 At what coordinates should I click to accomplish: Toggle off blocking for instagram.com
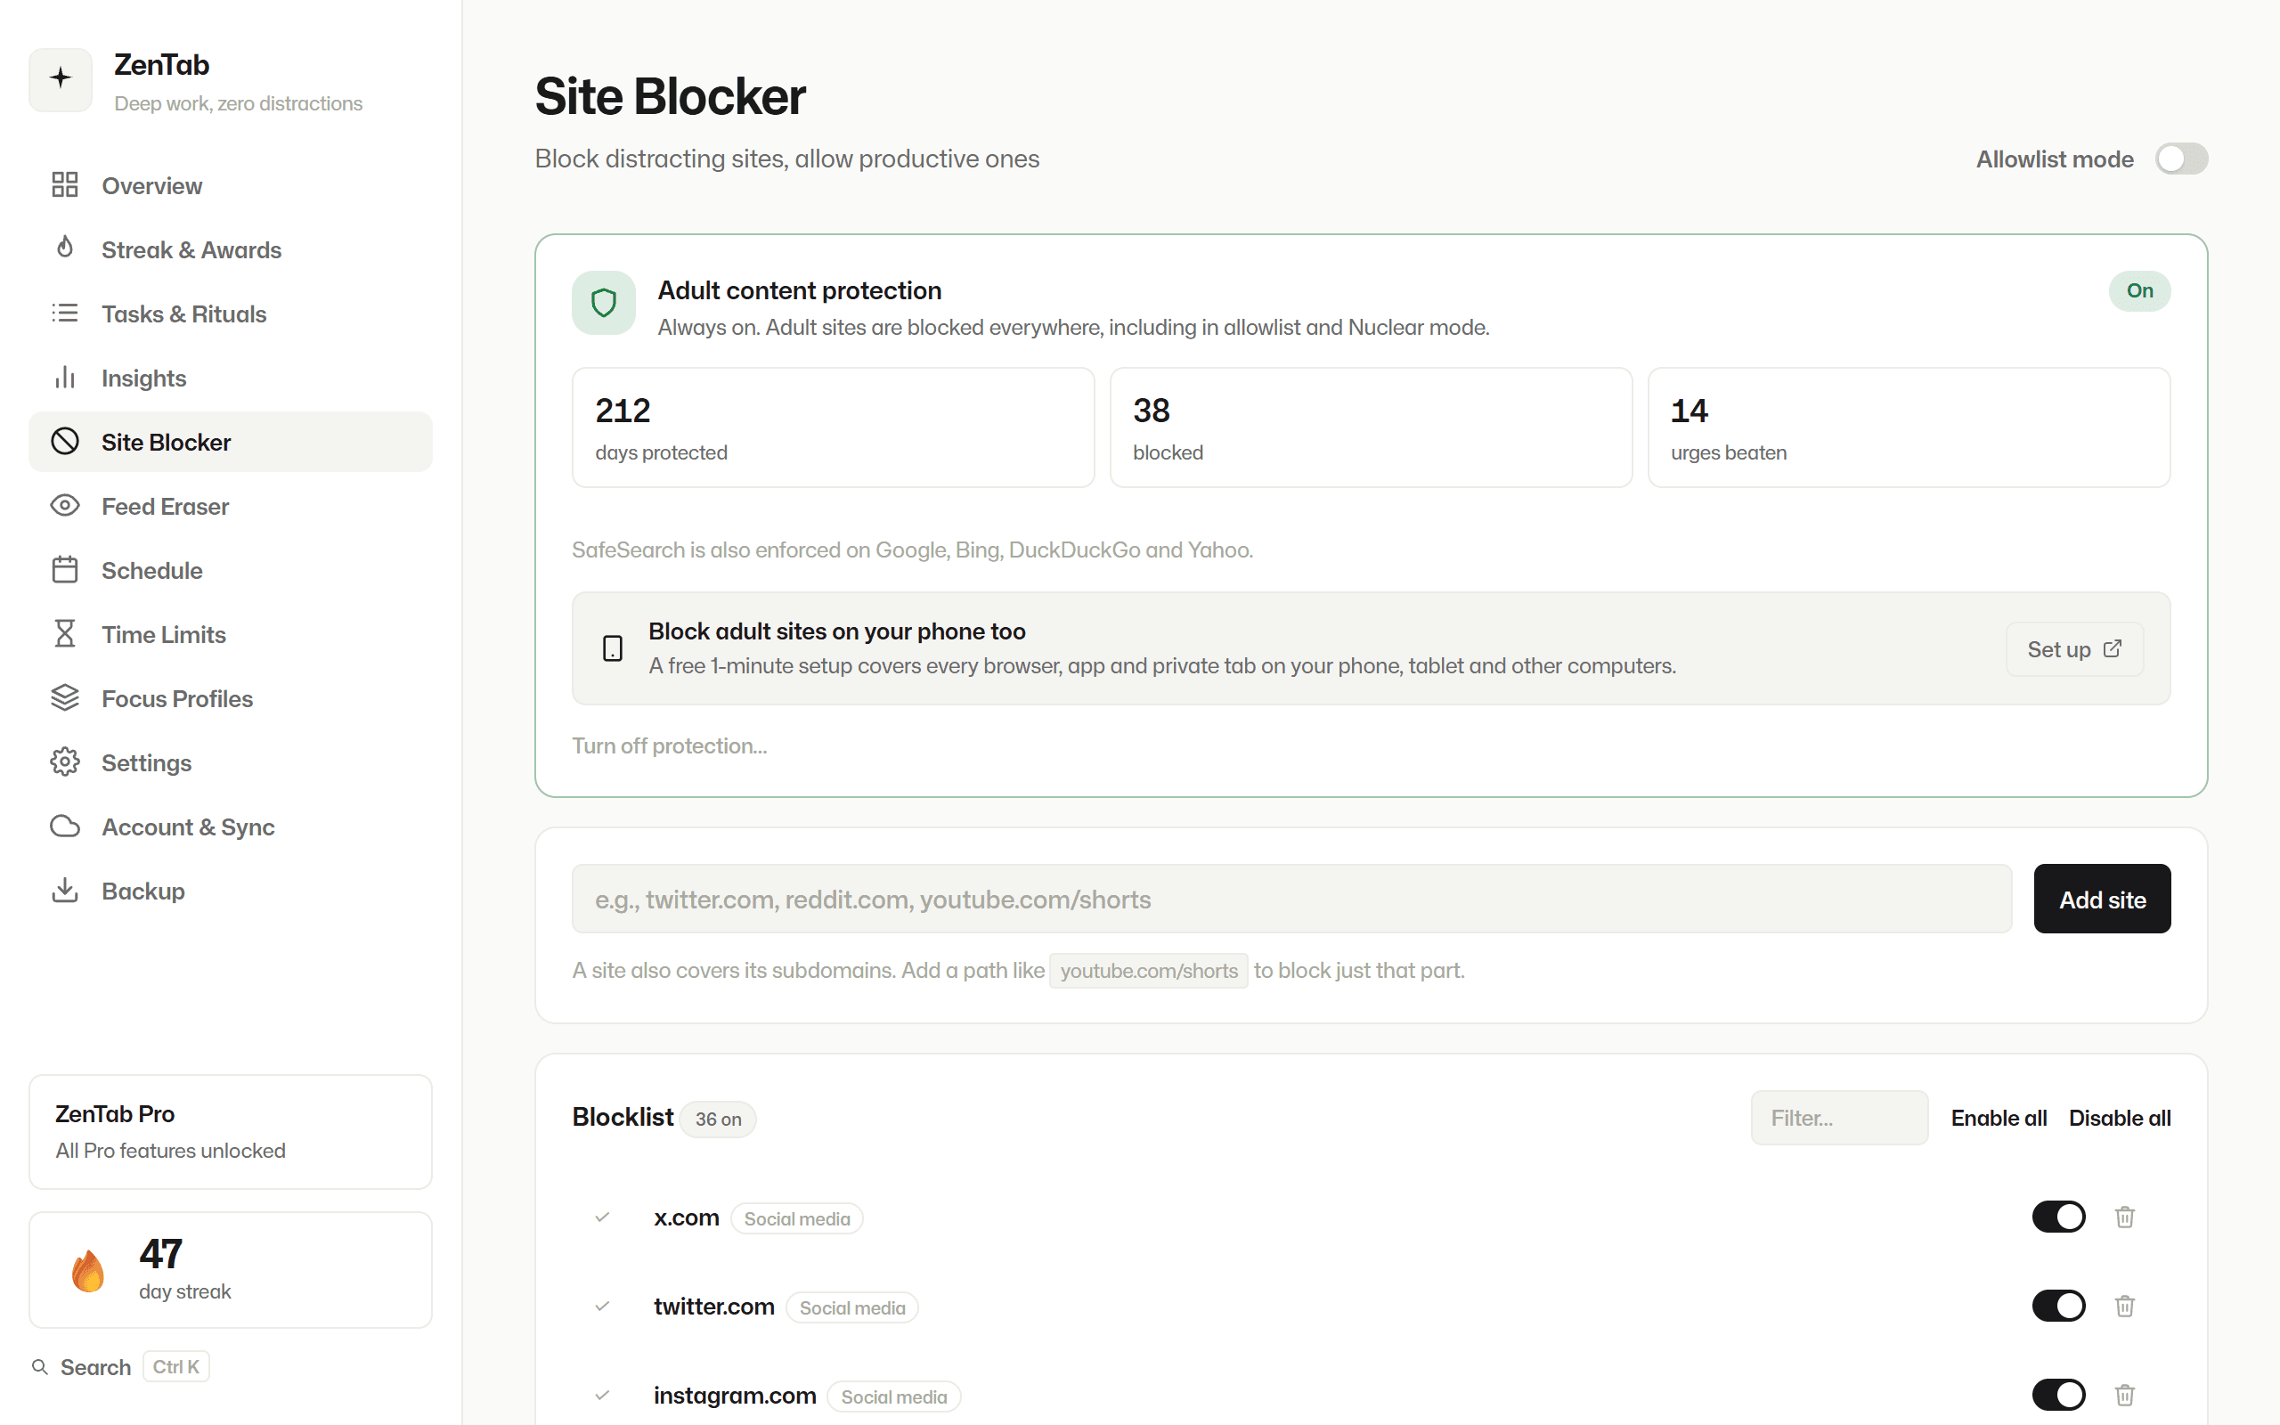pyautogui.click(x=2058, y=1395)
